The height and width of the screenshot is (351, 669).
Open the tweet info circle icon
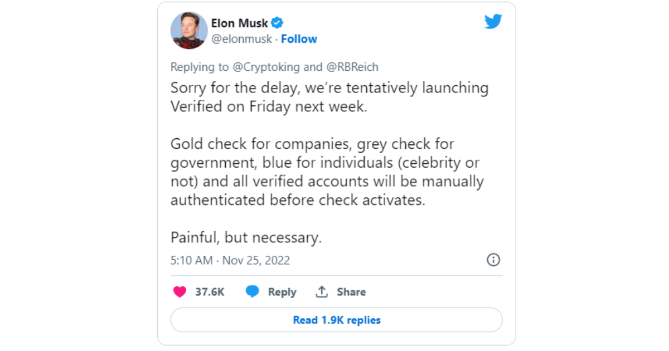[x=493, y=260]
